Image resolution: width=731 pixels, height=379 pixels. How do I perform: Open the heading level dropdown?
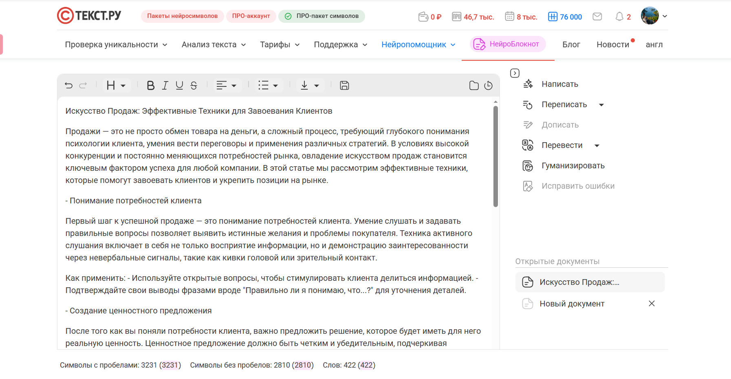(117, 85)
